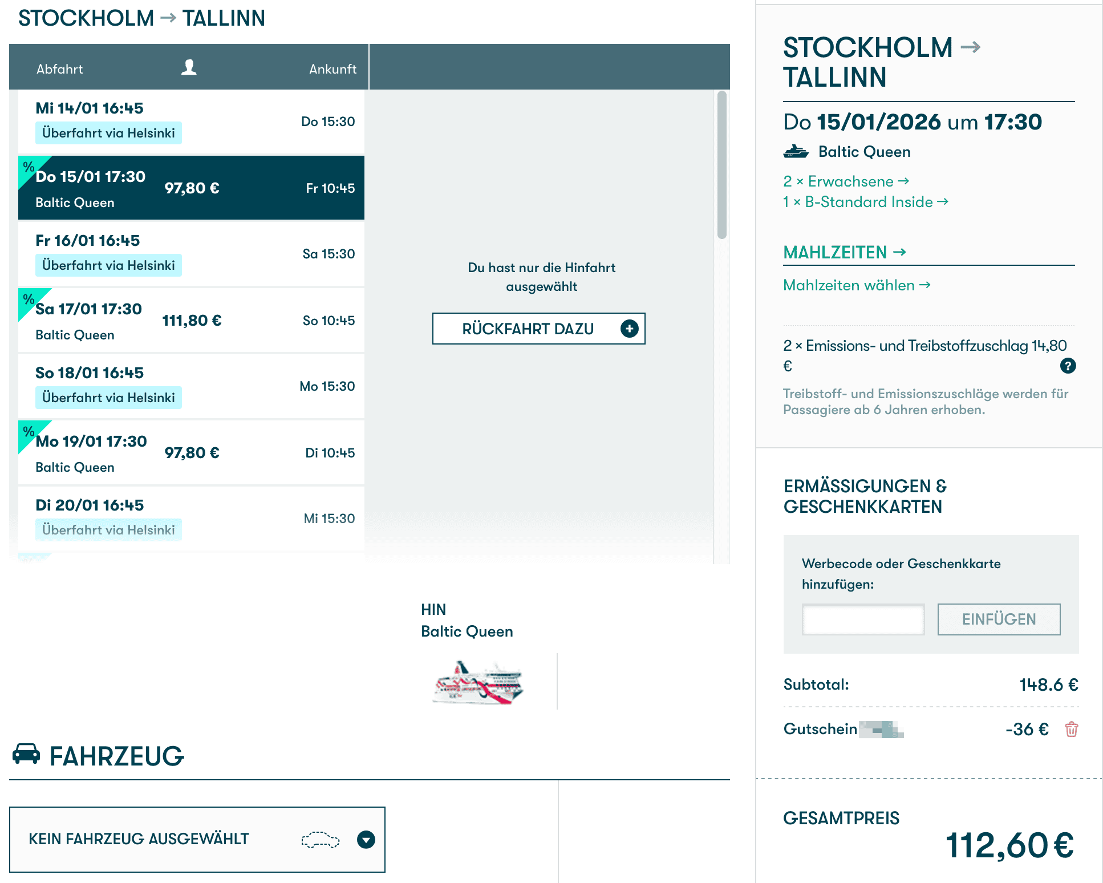Delete the Gutschein voucher with trash icon
Viewport: 1103px width, 883px height.
1071,729
